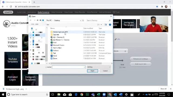Open Microsoft Store from the taskbar
Image resolution: width=173 pixels, height=97 pixels.
(70, 95)
